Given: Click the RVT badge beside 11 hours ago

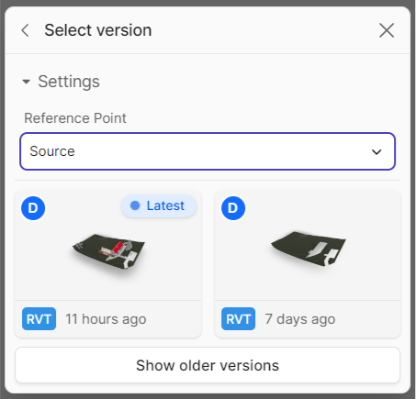Looking at the screenshot, I should tap(39, 319).
